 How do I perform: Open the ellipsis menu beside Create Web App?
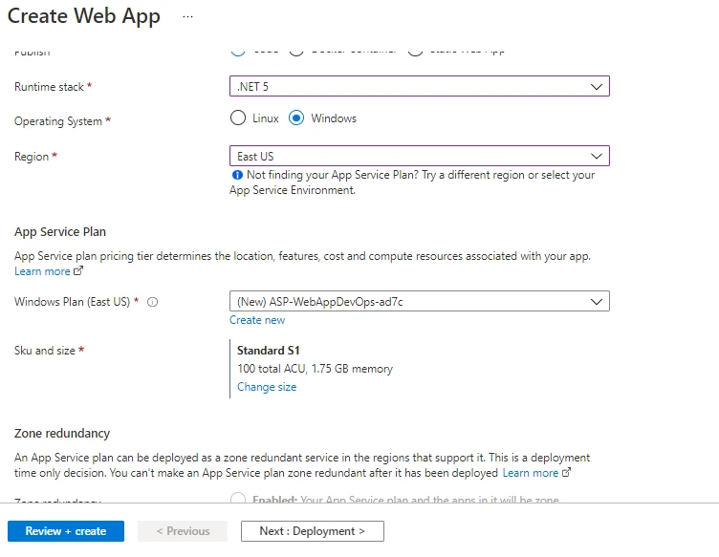pyautogui.click(x=187, y=16)
